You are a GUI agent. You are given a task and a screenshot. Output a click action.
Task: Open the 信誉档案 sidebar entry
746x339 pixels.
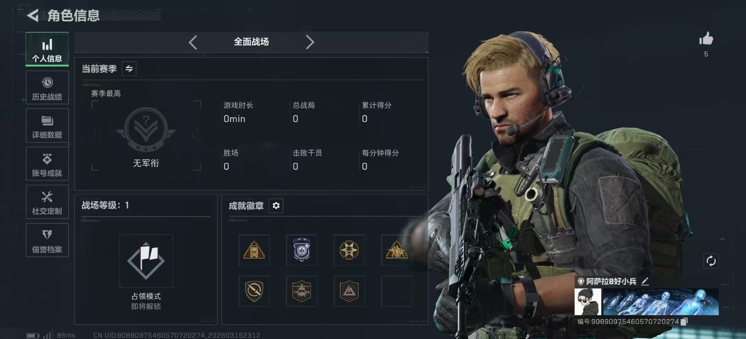[47, 240]
